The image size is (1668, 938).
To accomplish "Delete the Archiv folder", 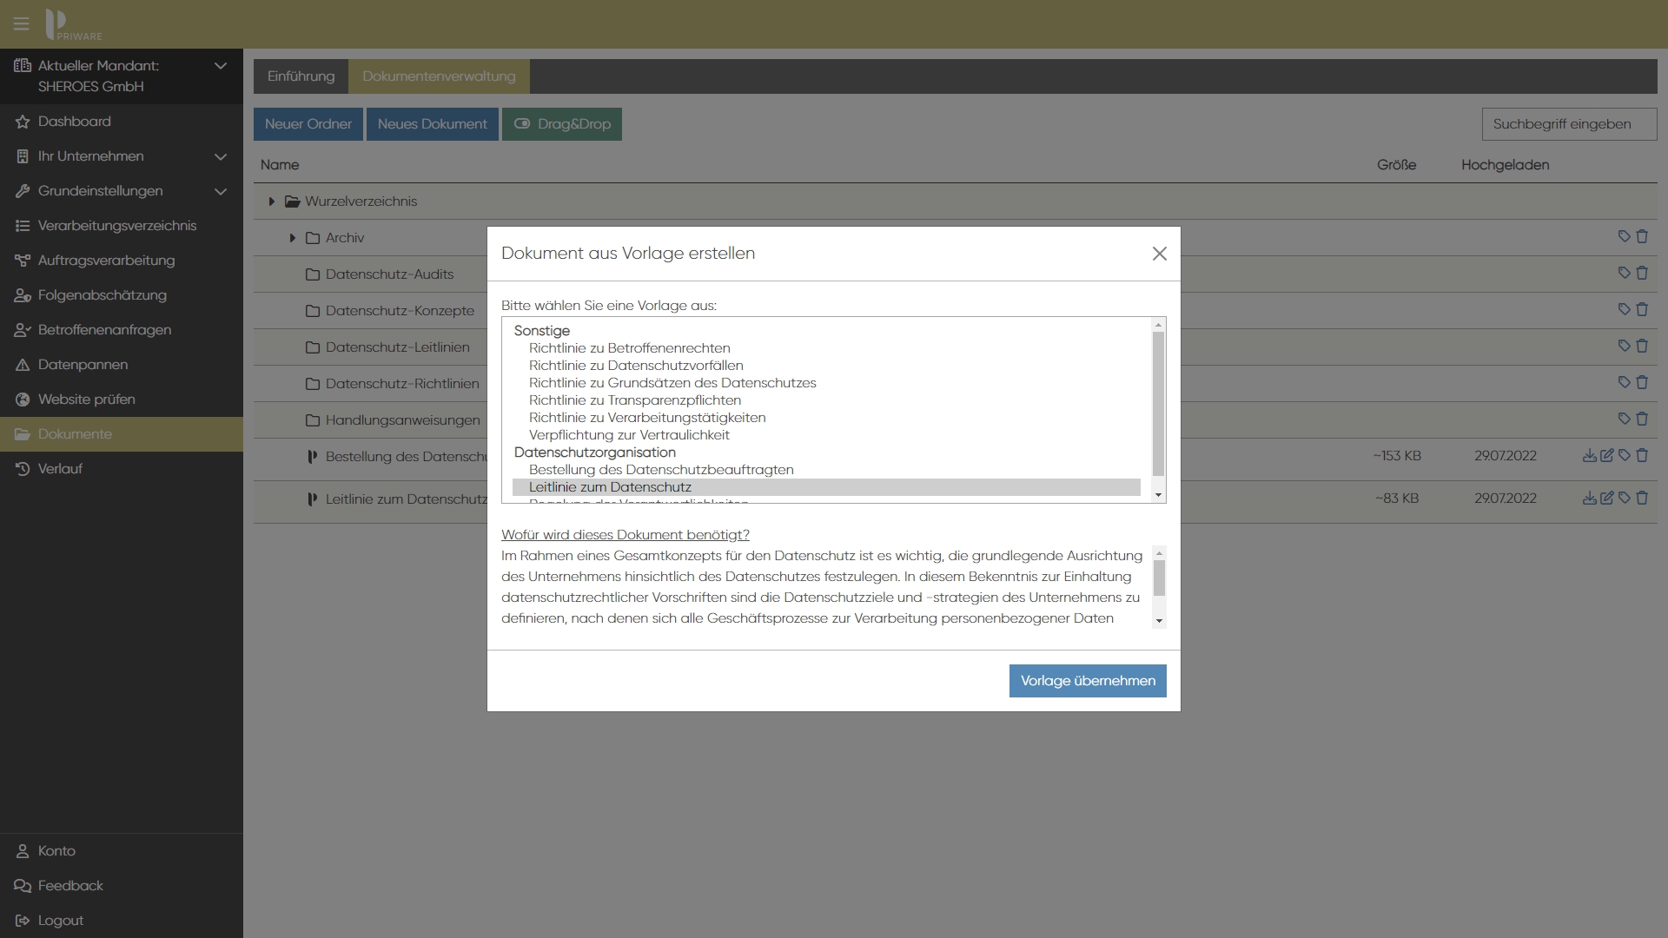I will pos(1642,236).
